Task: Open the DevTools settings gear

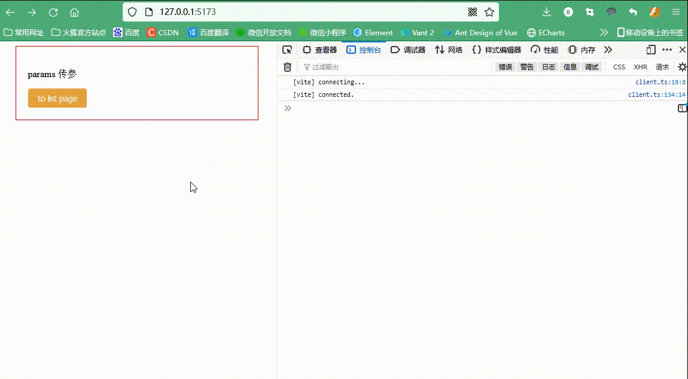Action: point(681,67)
